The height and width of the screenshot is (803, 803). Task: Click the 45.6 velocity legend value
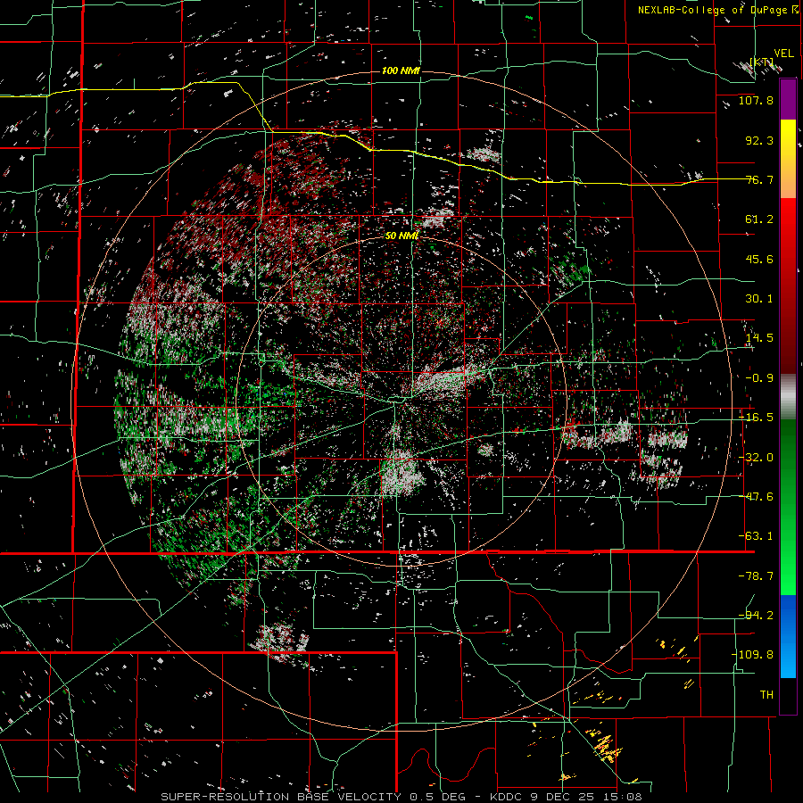(759, 259)
